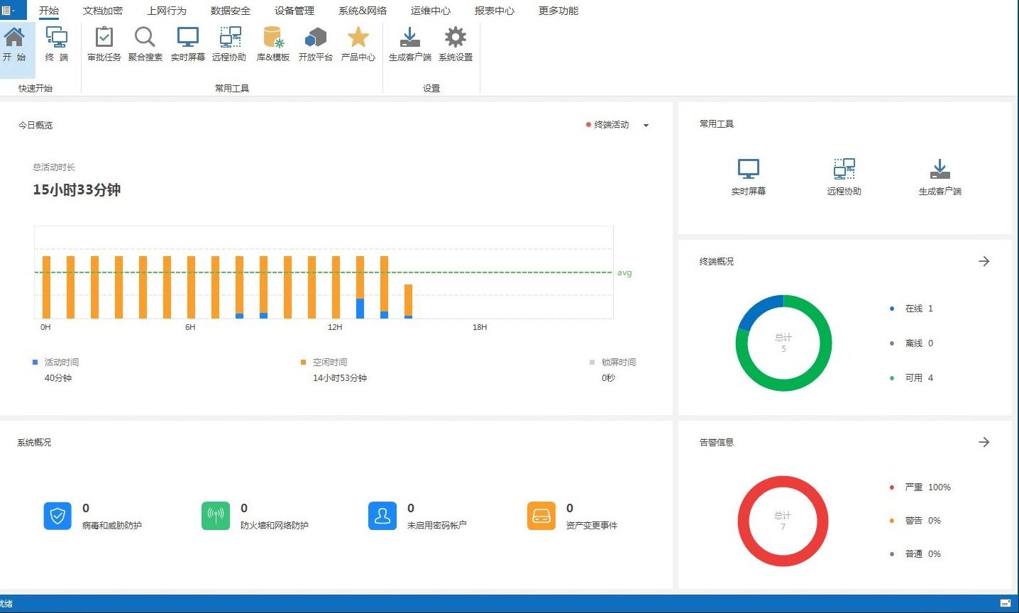Select the 普通 0% legend entry
This screenshot has height=613, width=1019.
point(915,554)
